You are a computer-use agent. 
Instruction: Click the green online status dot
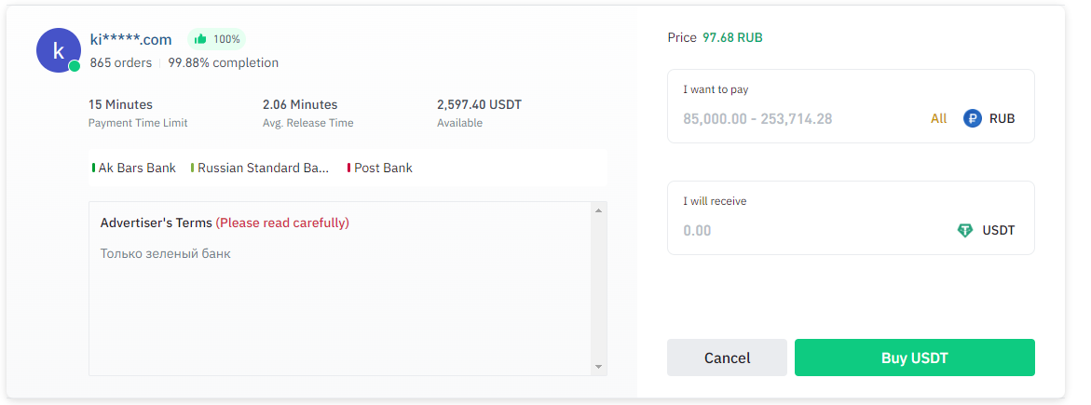75,66
